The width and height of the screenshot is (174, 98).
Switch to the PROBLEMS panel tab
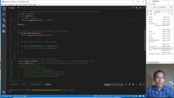(14, 84)
